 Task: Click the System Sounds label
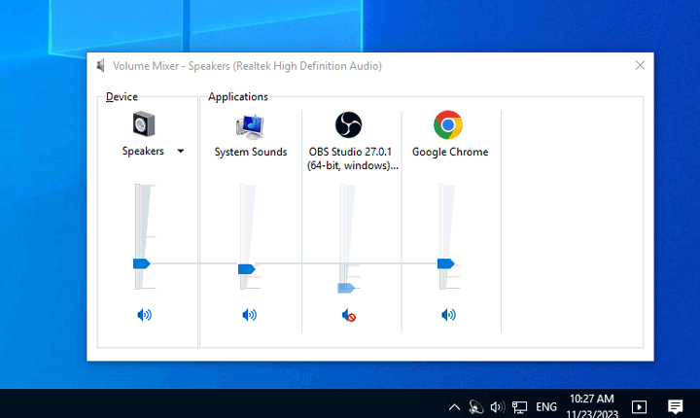coord(251,152)
